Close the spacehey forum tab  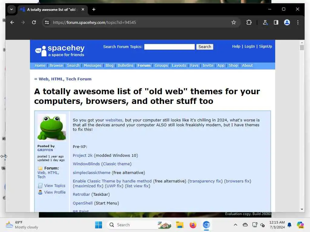(83, 9)
